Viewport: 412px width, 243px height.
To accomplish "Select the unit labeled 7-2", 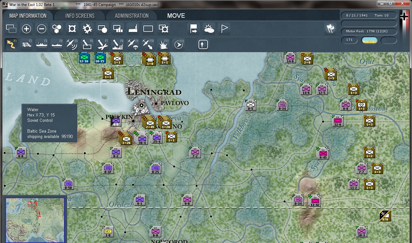I will pyautogui.click(x=195, y=153).
